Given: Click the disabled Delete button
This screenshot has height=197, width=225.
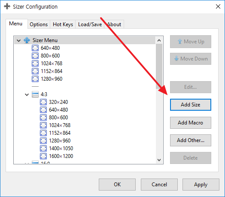Looking at the screenshot, I should tap(191, 158).
